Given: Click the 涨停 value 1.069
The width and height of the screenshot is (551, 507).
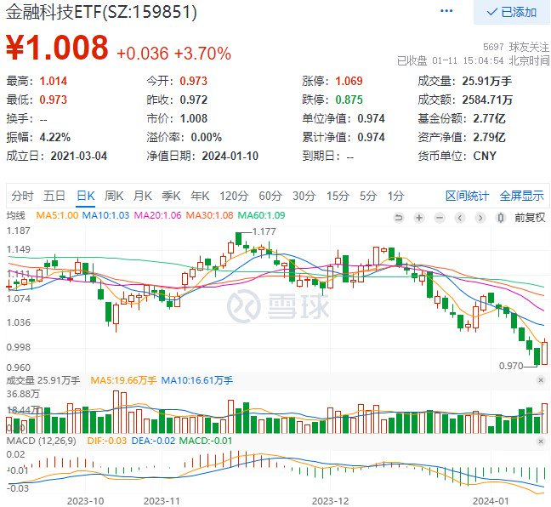Looking at the screenshot, I should [x=349, y=81].
